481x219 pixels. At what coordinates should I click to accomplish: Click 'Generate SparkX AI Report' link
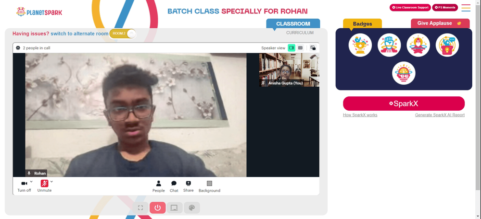tap(440, 115)
